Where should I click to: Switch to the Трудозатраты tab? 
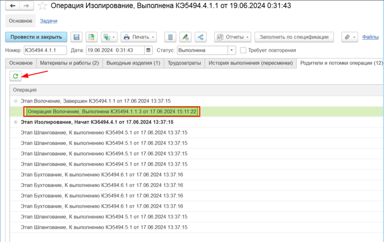pyautogui.click(x=184, y=63)
